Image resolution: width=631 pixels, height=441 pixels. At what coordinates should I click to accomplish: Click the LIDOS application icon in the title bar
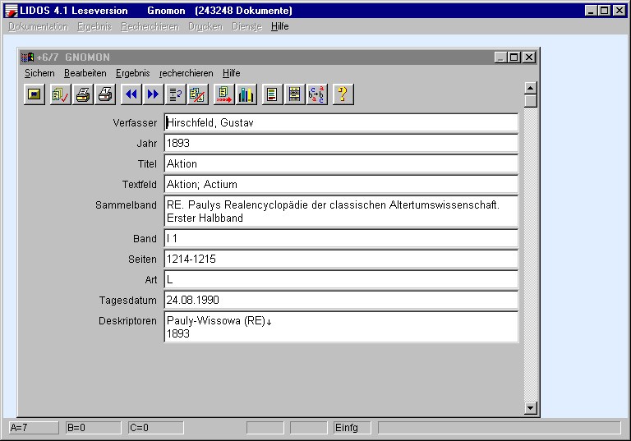pos(12,11)
